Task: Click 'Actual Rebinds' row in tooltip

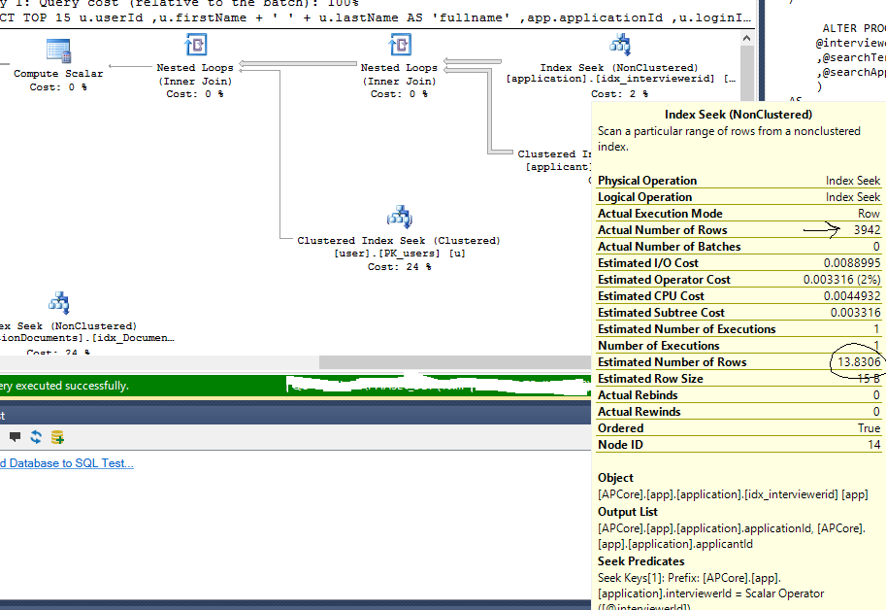Action: coord(739,394)
